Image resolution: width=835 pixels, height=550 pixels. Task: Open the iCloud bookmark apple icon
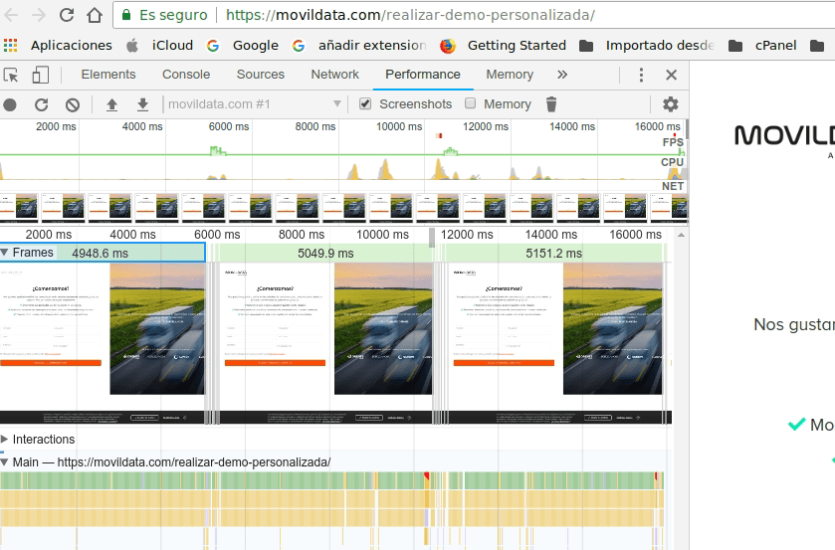tap(132, 46)
